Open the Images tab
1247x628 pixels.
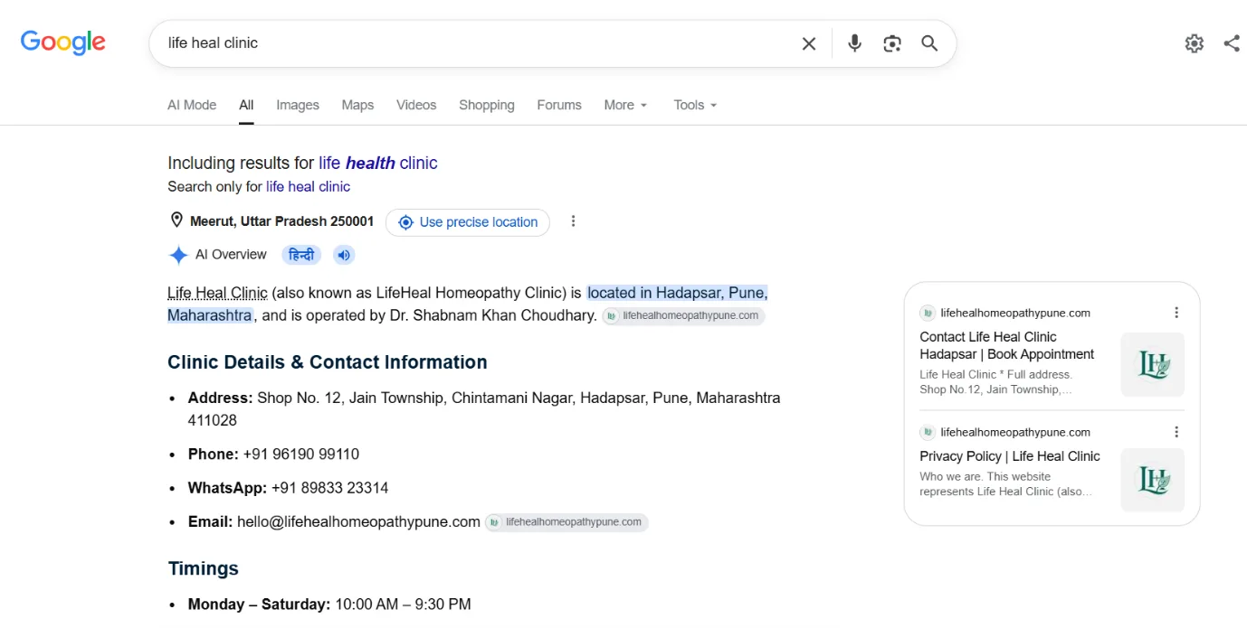pos(298,105)
